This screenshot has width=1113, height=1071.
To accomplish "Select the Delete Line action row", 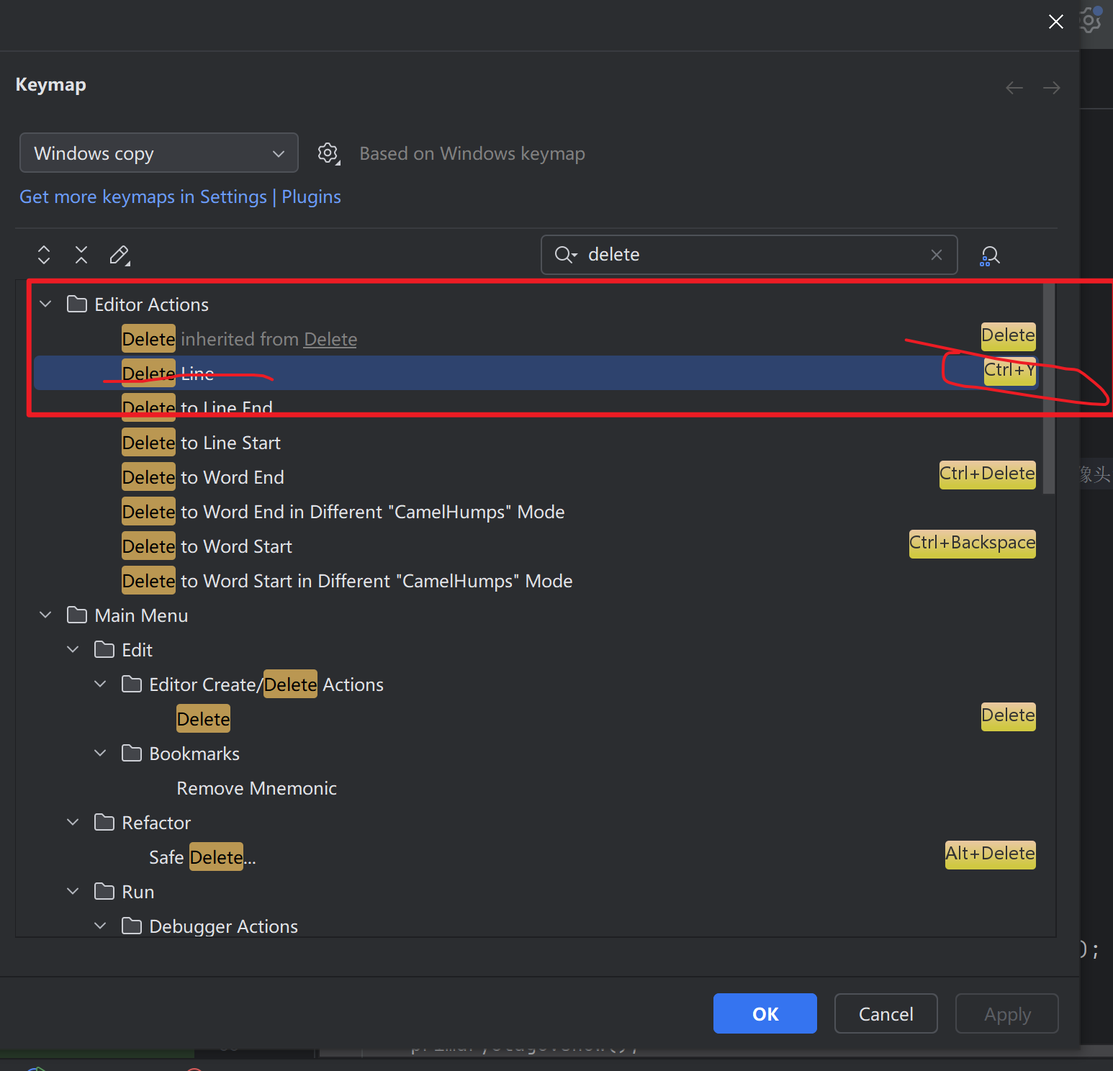I will (536, 373).
